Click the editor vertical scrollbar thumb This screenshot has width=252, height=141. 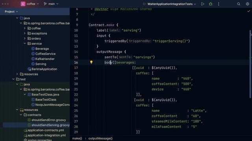tap(250, 64)
